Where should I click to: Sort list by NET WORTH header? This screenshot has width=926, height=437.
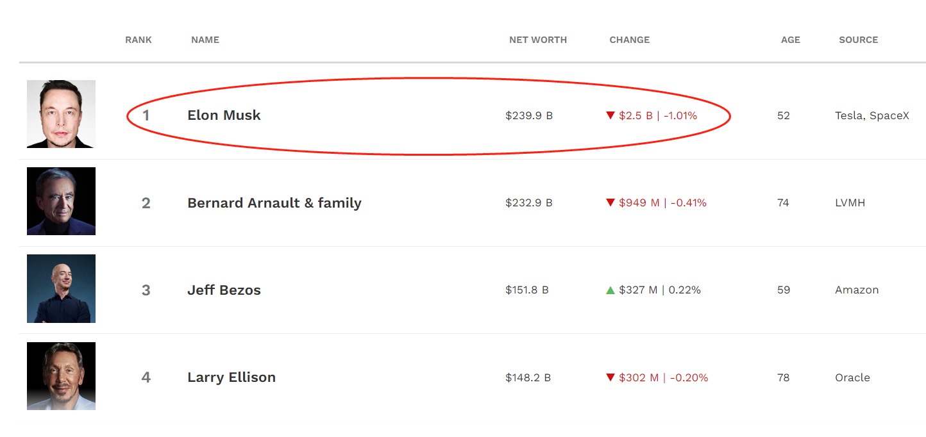(538, 40)
